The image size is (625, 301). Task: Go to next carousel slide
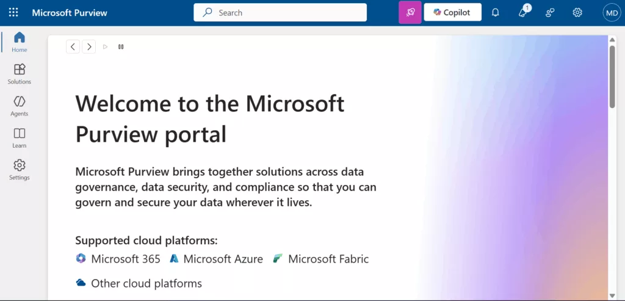coord(89,46)
